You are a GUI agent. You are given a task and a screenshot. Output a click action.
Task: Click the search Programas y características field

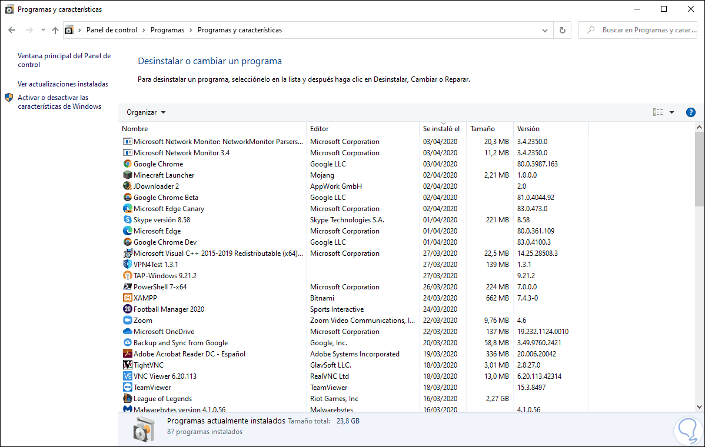click(637, 30)
